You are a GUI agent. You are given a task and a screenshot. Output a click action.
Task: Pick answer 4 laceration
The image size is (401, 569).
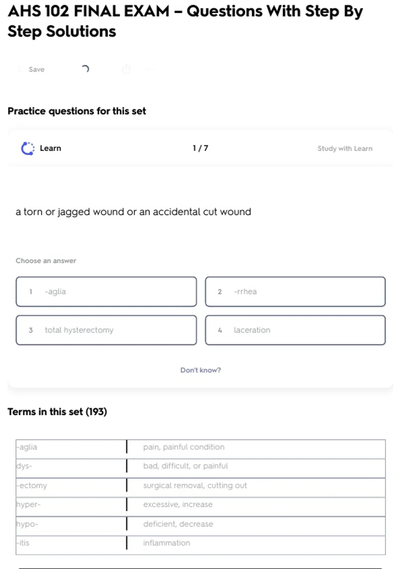(x=295, y=330)
